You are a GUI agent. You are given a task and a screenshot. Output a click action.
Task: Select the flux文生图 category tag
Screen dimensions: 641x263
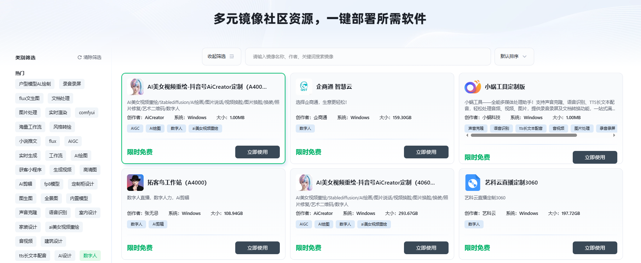(x=29, y=98)
